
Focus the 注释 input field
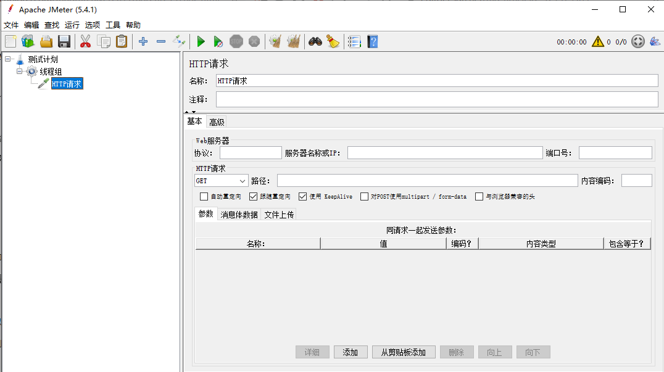(x=437, y=99)
